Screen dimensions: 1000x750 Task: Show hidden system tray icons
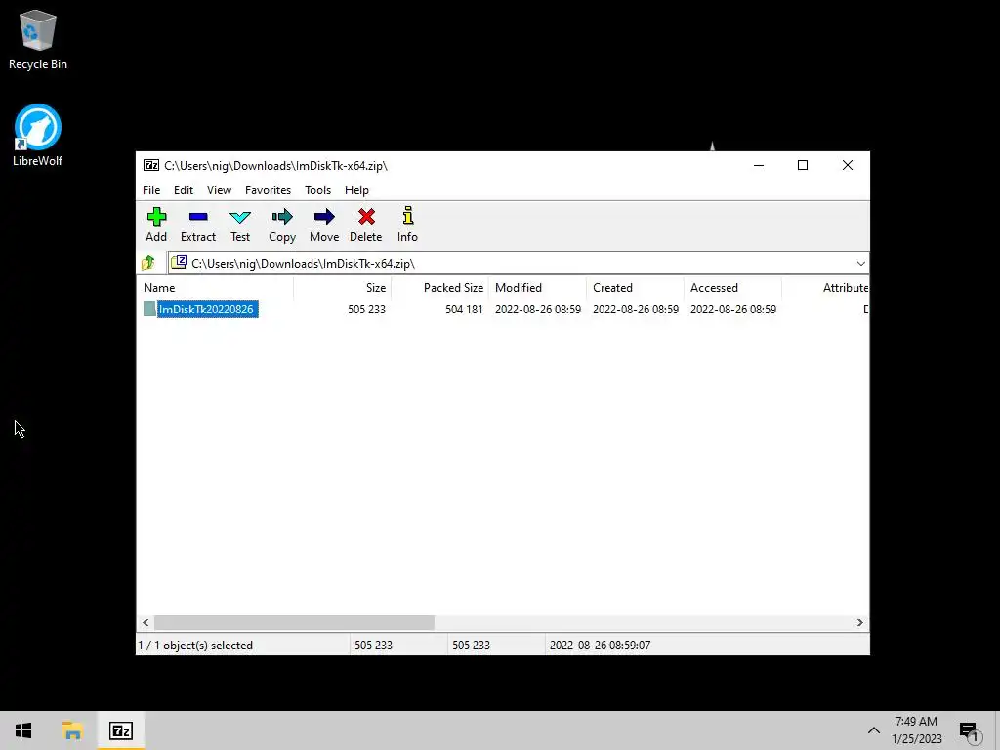(x=874, y=730)
